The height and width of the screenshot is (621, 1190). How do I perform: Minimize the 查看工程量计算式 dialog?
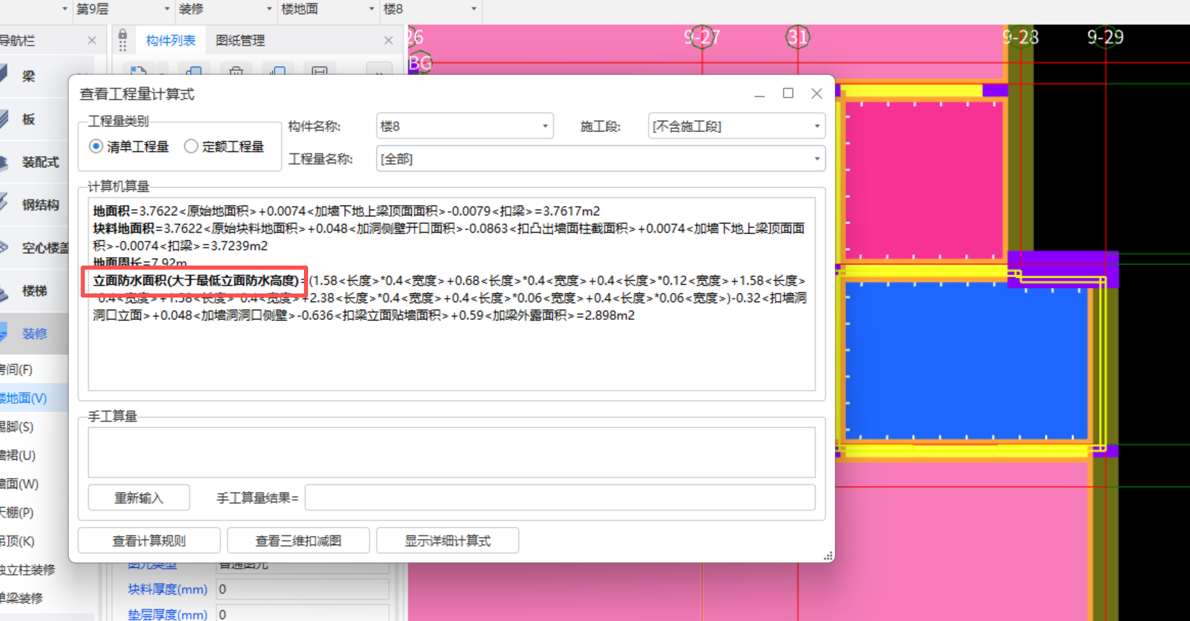(x=759, y=94)
